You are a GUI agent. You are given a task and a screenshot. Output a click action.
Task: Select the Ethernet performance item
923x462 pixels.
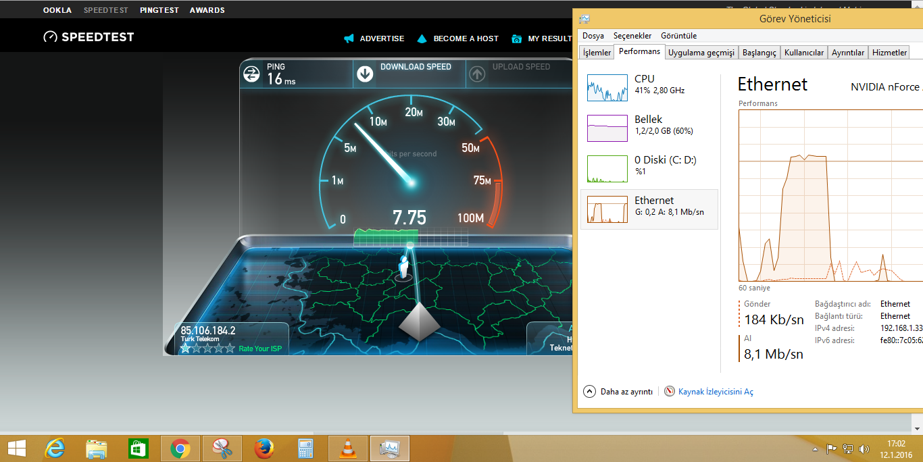coord(649,209)
